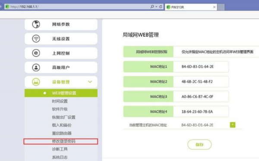
Task: Click the search magnifier in address bar
Action: coord(152,6)
